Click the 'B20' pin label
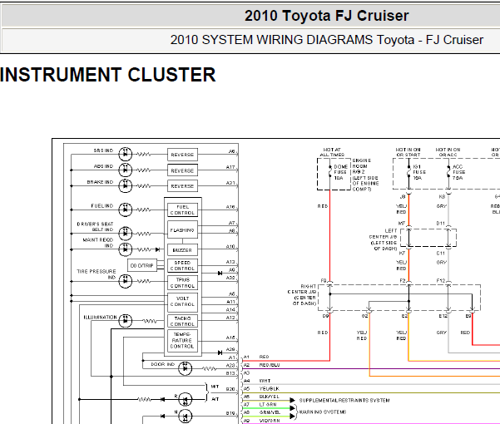 tap(230, 389)
